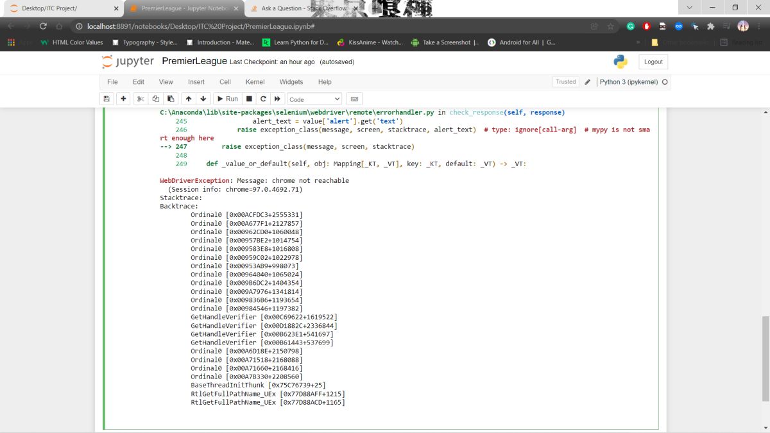The width and height of the screenshot is (770, 433).
Task: Open the HTML Color Values bookmark
Action: tap(71, 42)
